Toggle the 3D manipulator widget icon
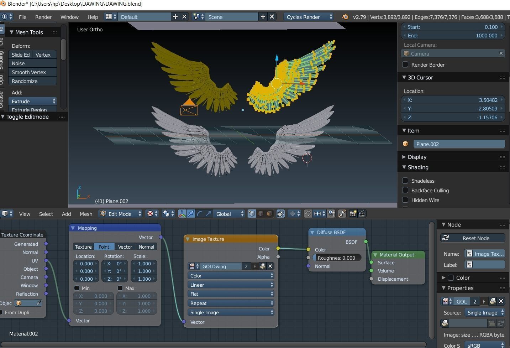The height and width of the screenshot is (348, 510). [x=182, y=214]
